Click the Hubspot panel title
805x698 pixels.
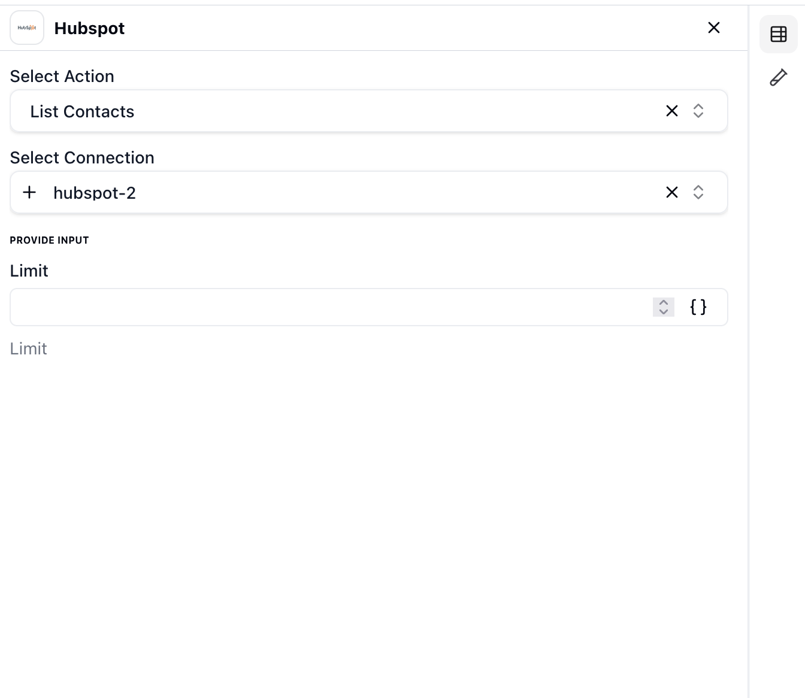pyautogui.click(x=89, y=28)
